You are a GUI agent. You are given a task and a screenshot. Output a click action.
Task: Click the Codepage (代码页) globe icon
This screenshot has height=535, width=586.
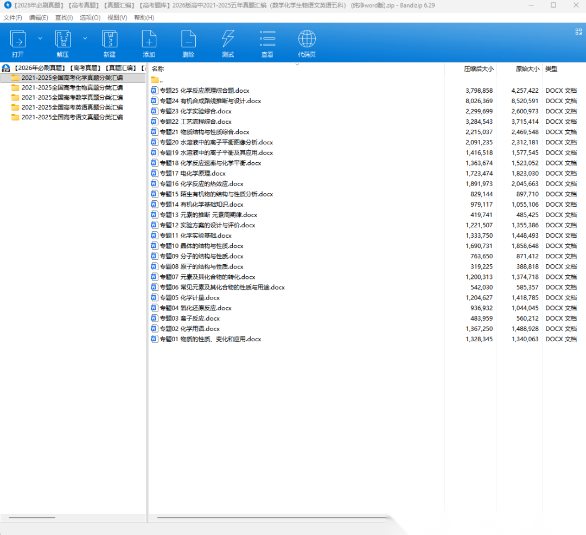click(x=307, y=39)
